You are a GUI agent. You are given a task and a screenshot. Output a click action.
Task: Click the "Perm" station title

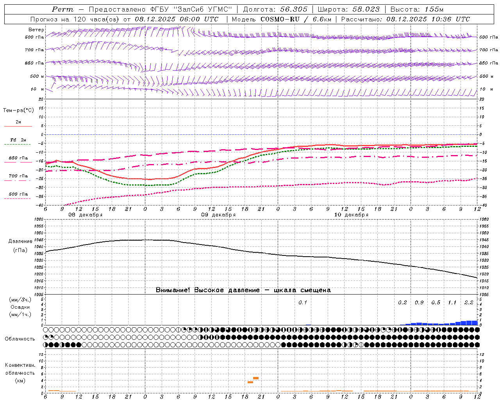point(62,9)
